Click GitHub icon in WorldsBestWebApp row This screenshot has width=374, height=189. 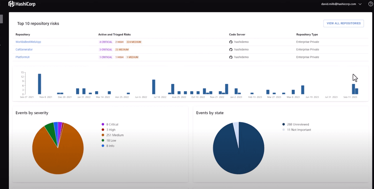(x=231, y=42)
